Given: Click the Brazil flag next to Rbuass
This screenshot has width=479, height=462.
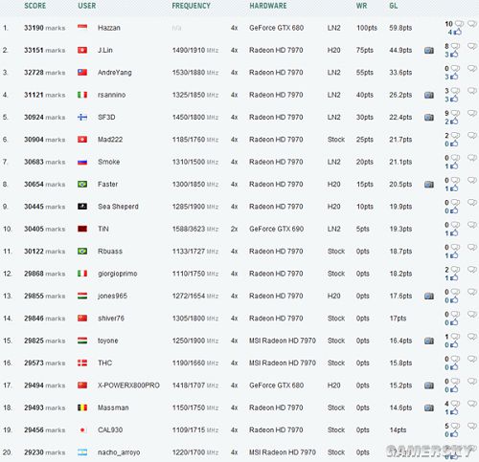Looking at the screenshot, I should tap(82, 252).
